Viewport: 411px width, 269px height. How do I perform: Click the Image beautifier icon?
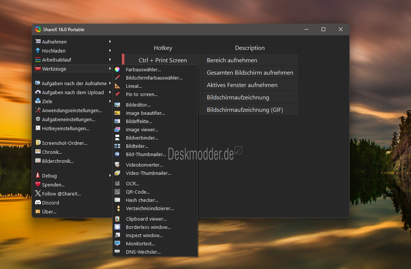point(117,113)
